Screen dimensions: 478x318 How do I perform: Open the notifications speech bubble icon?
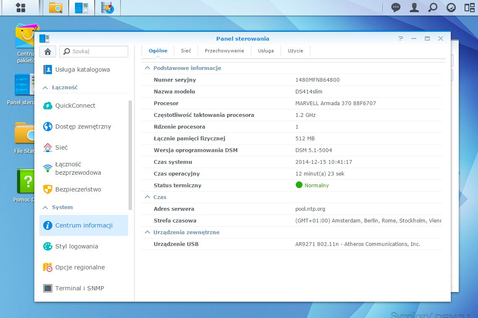[396, 7]
